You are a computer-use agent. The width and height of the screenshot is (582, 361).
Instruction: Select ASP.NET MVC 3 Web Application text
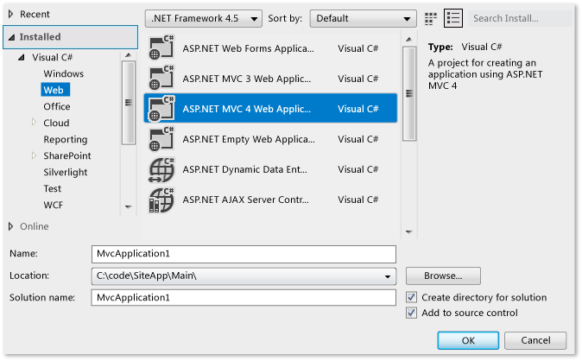coord(246,79)
